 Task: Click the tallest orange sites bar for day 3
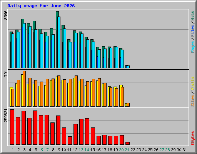click(x=24, y=89)
